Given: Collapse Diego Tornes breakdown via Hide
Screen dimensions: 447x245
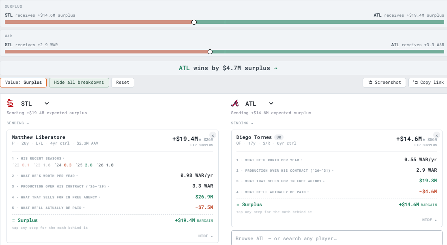Looking at the screenshot, I should tap(429, 220).
